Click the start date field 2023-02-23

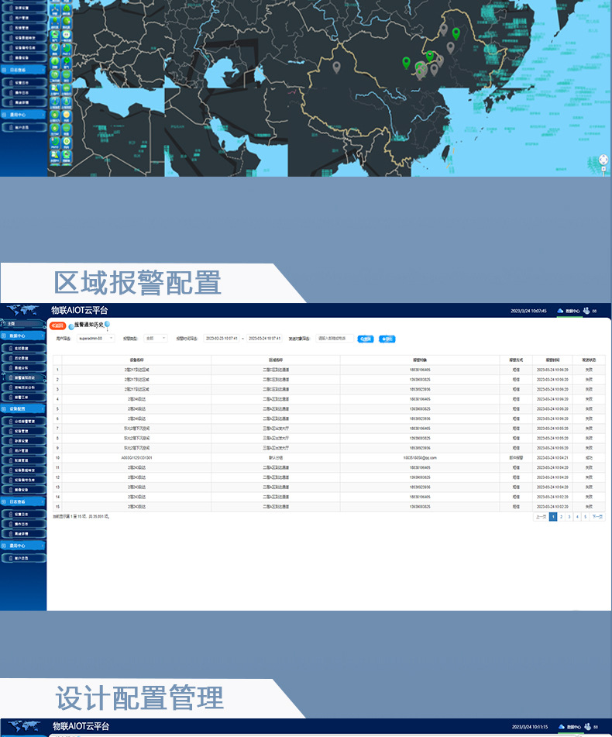(222, 339)
